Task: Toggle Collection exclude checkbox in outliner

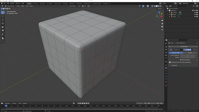Action: (193, 10)
